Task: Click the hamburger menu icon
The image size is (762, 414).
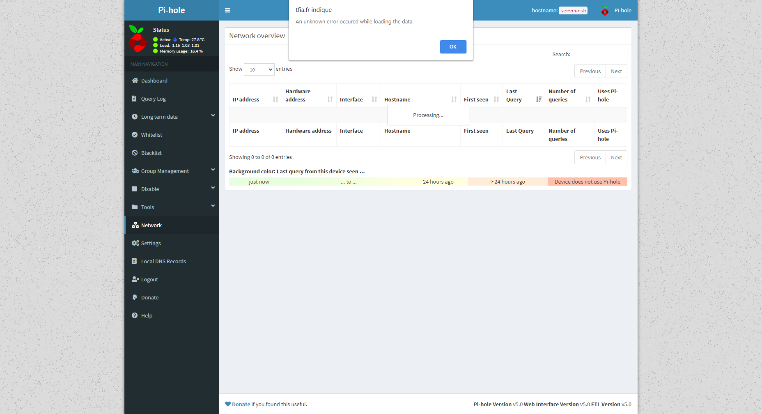Action: [227, 10]
